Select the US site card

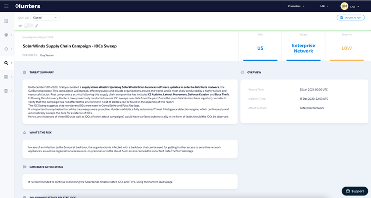260,47
